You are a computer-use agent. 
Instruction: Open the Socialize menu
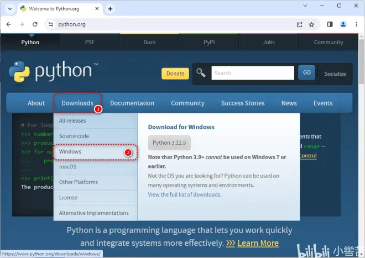click(x=335, y=73)
